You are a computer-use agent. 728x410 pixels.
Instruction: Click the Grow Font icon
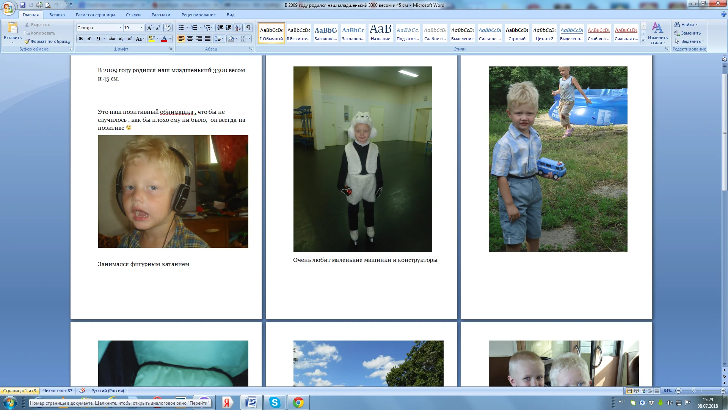coord(149,28)
